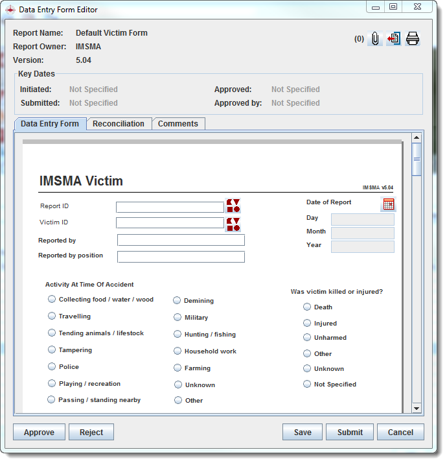Image resolution: width=447 pixels, height=463 pixels.
Task: Select the Injured radio button
Action: tap(307, 322)
